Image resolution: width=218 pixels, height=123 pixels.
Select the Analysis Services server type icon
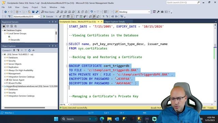click(7, 26)
